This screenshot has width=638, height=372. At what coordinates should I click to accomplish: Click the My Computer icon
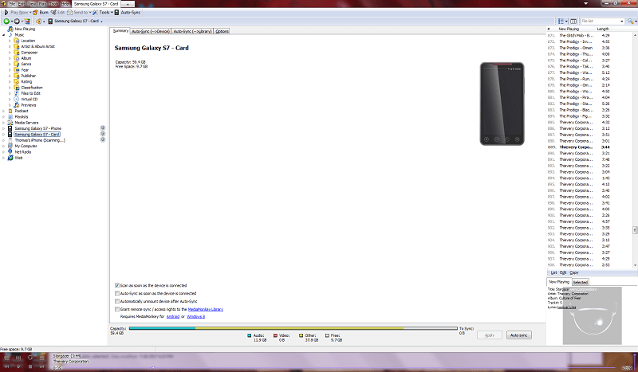[10, 146]
